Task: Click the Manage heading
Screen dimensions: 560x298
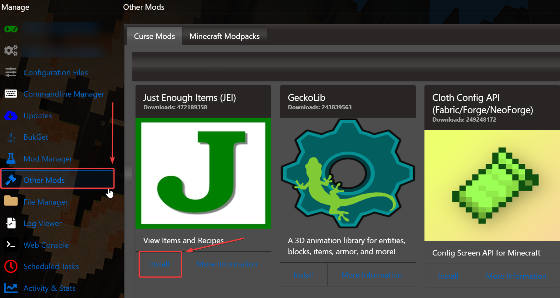Action: tap(15, 7)
